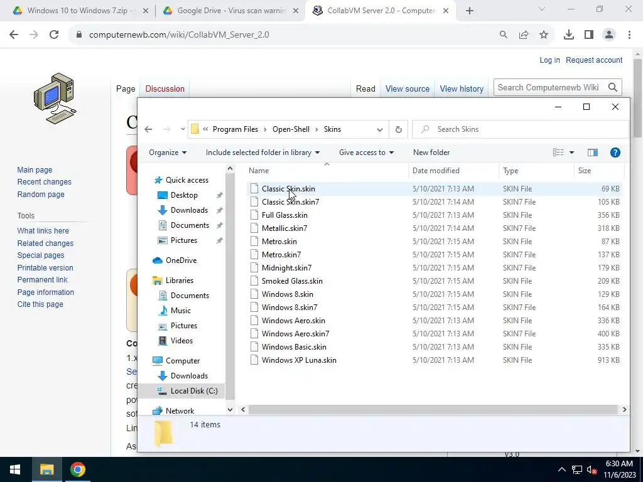Switch to Google Drive Virus scan warning tab
Screen dimensions: 643x482
232,11
